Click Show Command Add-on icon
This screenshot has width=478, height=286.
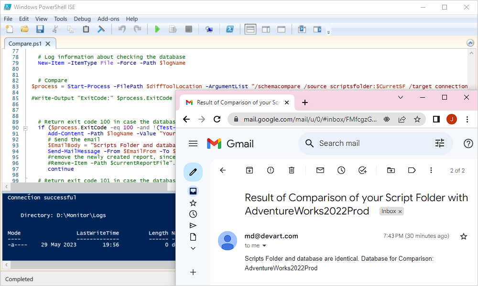tap(317, 29)
